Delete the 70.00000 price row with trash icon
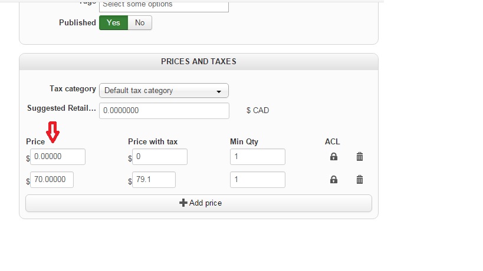 point(360,180)
